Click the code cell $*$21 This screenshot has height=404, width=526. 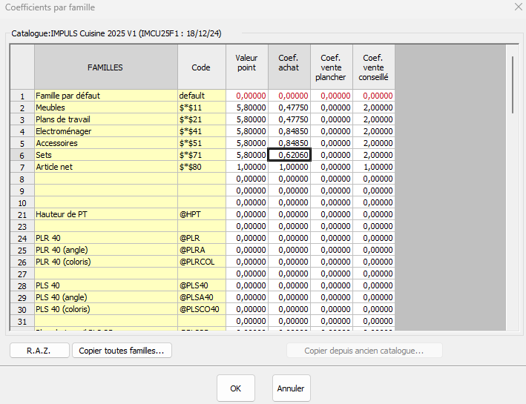201,119
